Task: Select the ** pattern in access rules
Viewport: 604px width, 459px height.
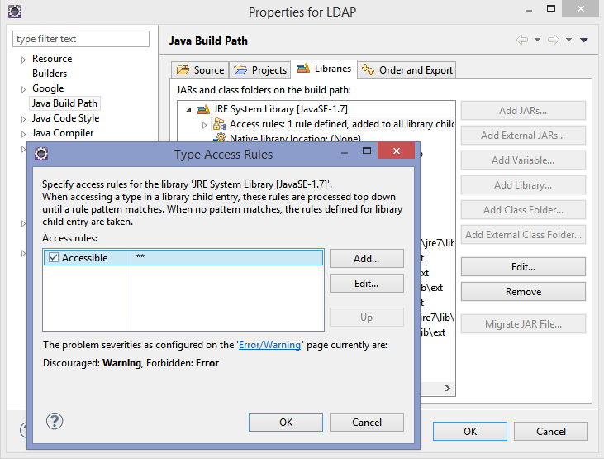Action: (x=140, y=257)
